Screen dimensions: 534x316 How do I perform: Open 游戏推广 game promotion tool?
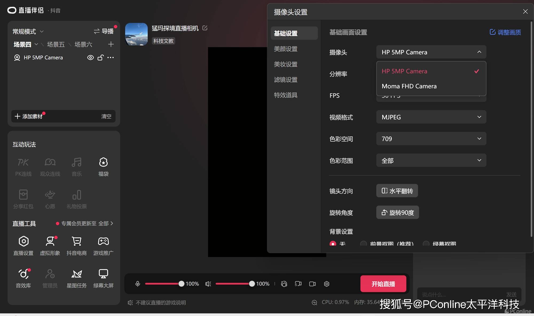pos(103,246)
